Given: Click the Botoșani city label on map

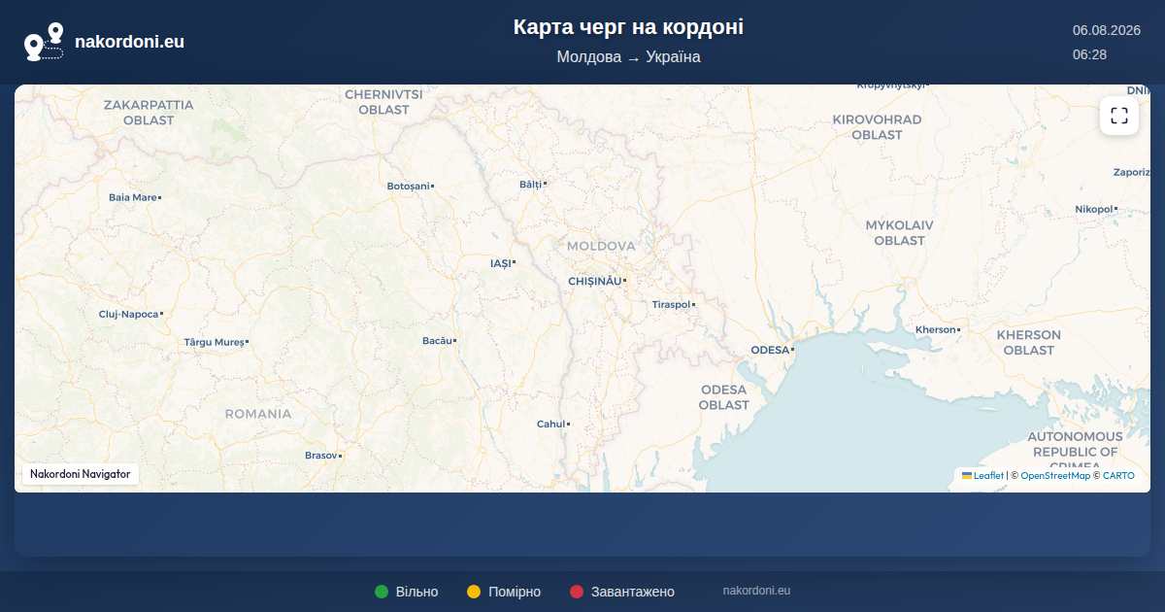Looking at the screenshot, I should pyautogui.click(x=408, y=186).
